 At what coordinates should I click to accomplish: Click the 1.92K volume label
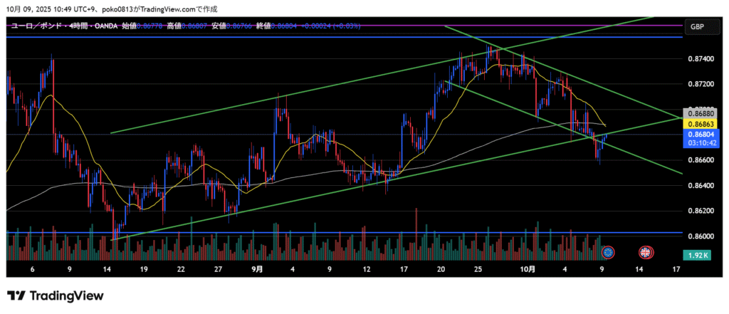(x=696, y=255)
